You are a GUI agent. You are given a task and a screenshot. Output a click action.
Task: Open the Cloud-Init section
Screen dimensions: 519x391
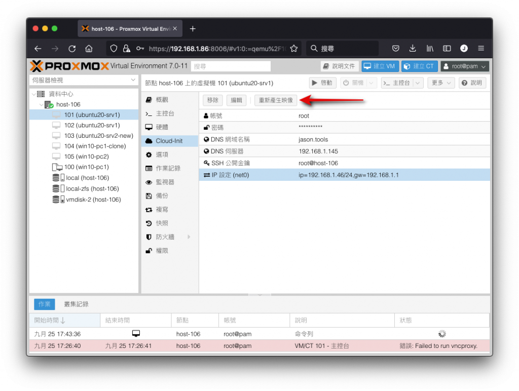tap(170, 141)
